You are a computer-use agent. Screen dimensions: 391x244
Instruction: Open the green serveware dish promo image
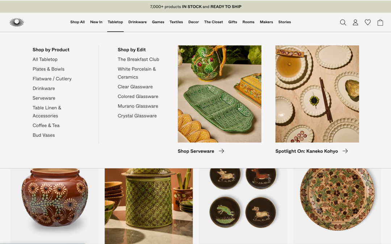click(219, 94)
